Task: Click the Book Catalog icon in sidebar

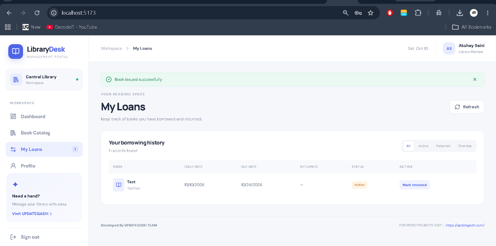Action: [x=13, y=133]
